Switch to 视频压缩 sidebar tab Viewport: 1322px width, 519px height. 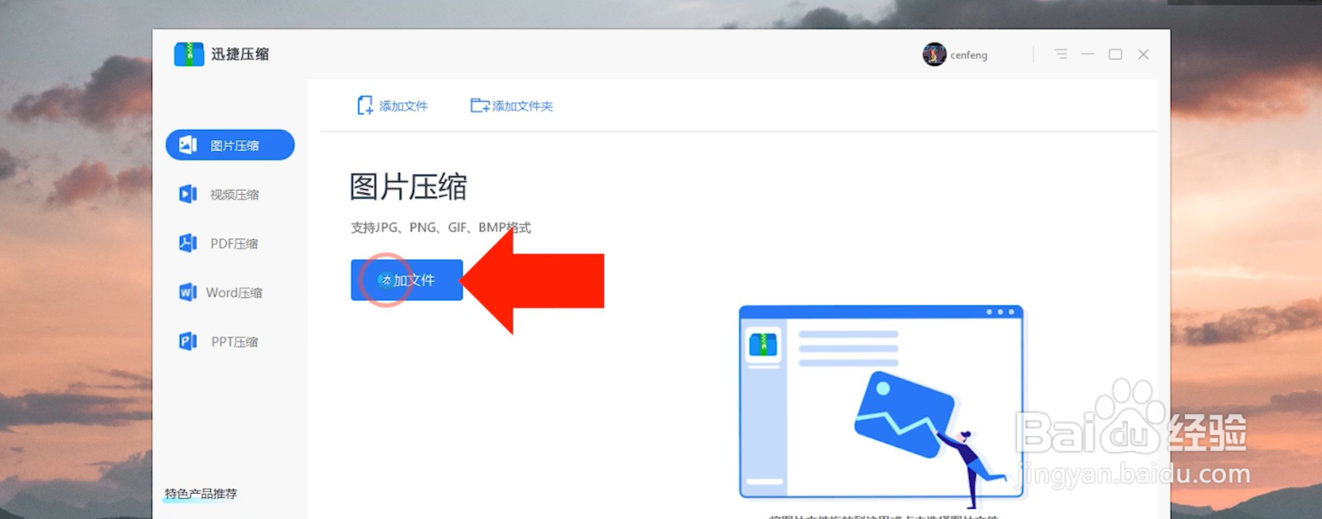tap(220, 195)
